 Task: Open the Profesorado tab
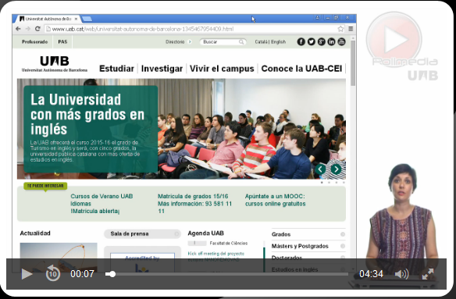[34, 42]
